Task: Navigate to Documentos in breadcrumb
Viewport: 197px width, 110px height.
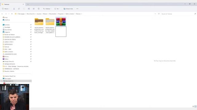Action: [53, 14]
